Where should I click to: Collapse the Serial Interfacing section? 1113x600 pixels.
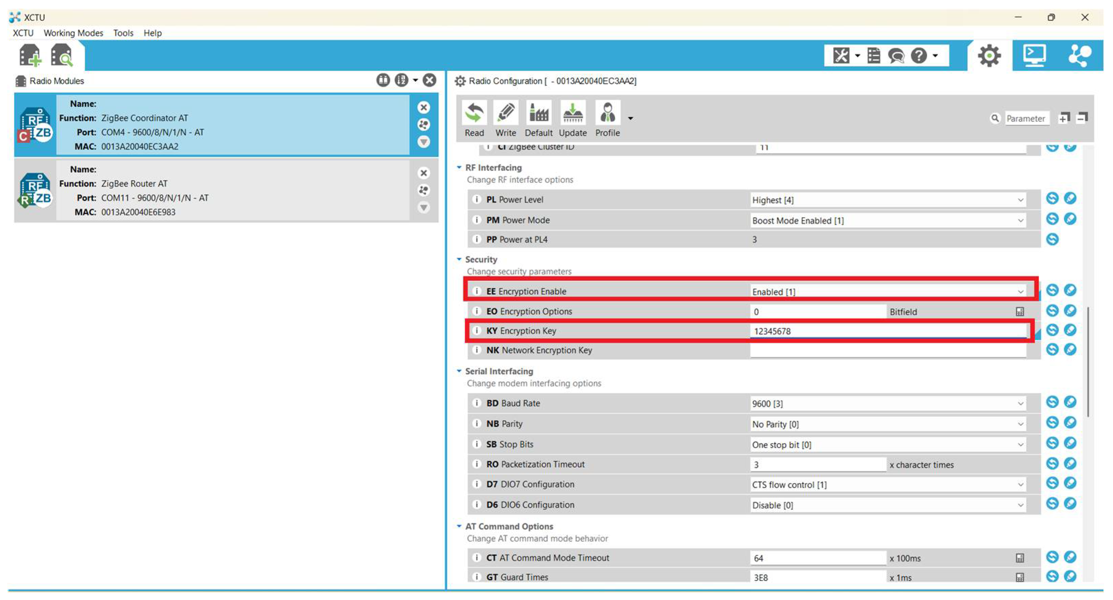point(459,371)
